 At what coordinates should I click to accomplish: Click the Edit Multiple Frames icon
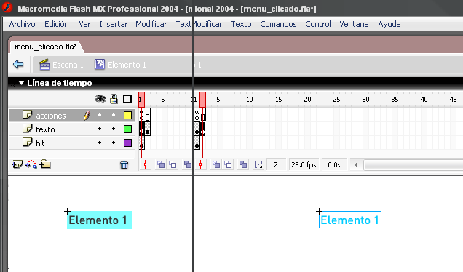(243, 164)
